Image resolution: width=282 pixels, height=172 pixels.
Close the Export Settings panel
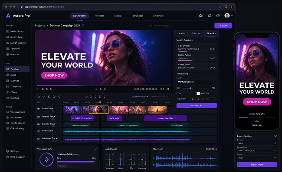point(275,136)
